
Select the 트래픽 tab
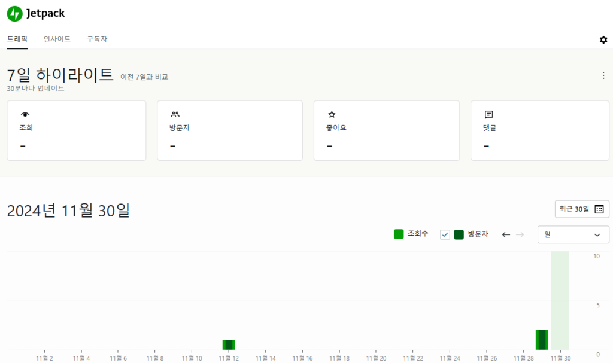tap(16, 39)
